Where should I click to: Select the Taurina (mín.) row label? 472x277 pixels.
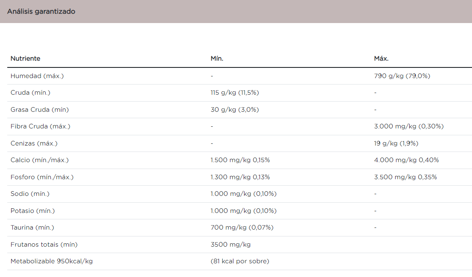pos(32,227)
